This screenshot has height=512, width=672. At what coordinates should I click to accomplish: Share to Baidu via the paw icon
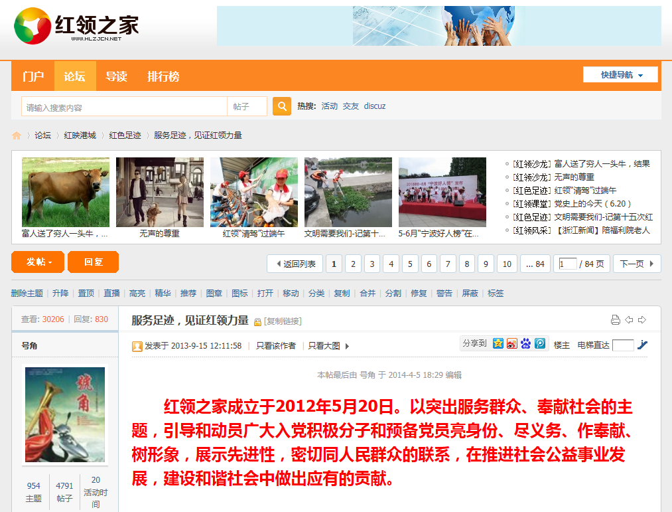pos(525,344)
